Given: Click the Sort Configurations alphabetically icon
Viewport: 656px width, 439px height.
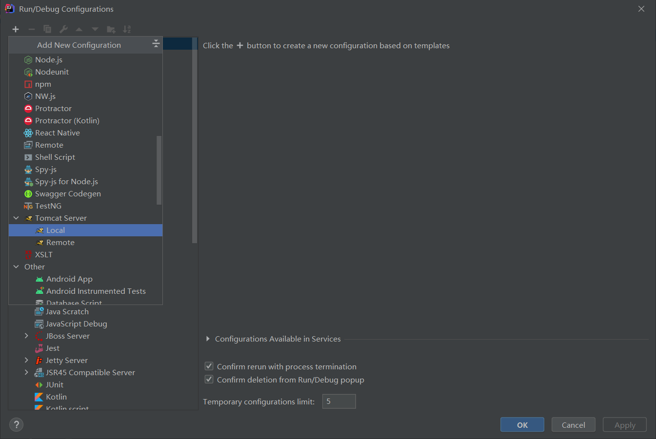Looking at the screenshot, I should pos(127,29).
